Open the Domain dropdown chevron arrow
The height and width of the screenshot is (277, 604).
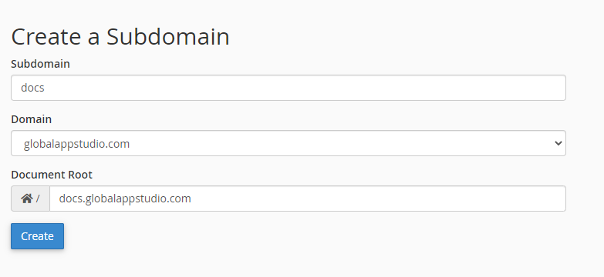click(x=558, y=143)
